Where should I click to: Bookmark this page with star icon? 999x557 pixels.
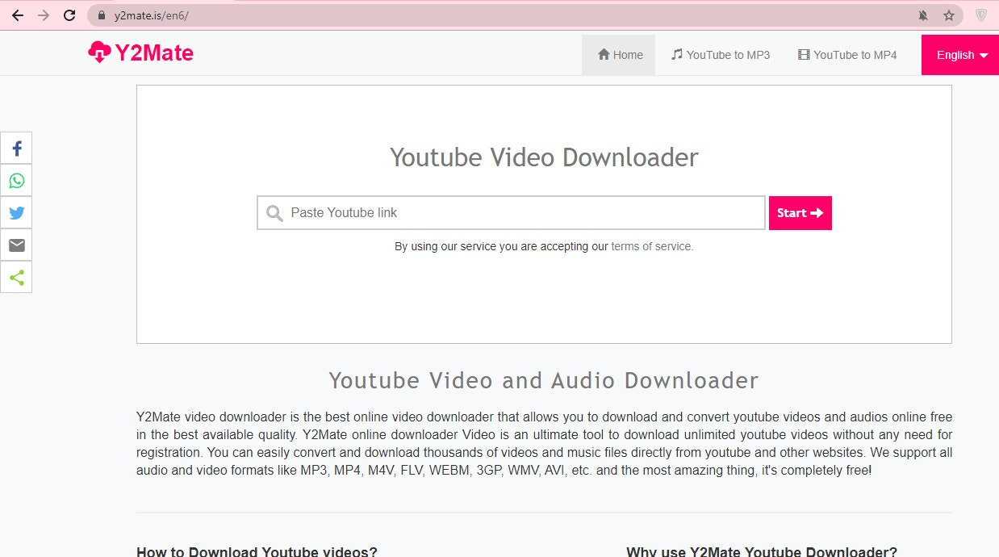click(949, 15)
